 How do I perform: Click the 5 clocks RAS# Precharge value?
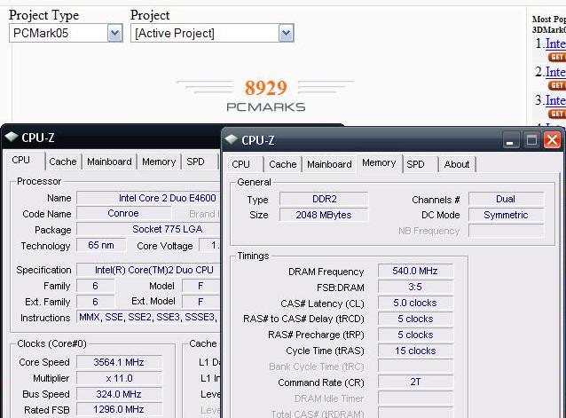point(415,335)
